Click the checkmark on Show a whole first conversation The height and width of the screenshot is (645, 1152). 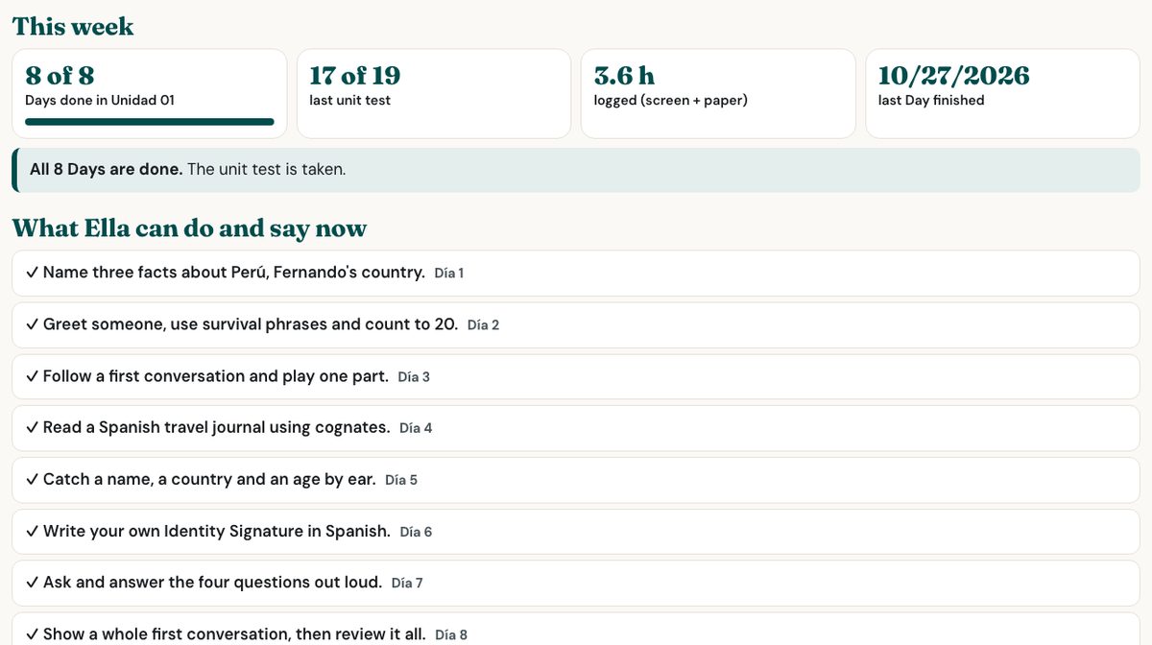point(32,634)
